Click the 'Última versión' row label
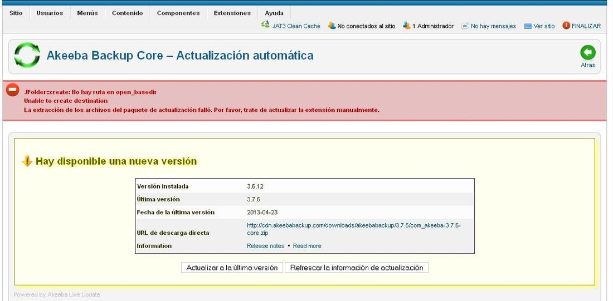This screenshot has width=613, height=301. (158, 200)
